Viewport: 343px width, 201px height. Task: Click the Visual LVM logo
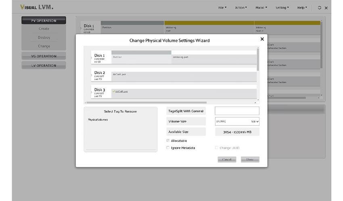(37, 8)
